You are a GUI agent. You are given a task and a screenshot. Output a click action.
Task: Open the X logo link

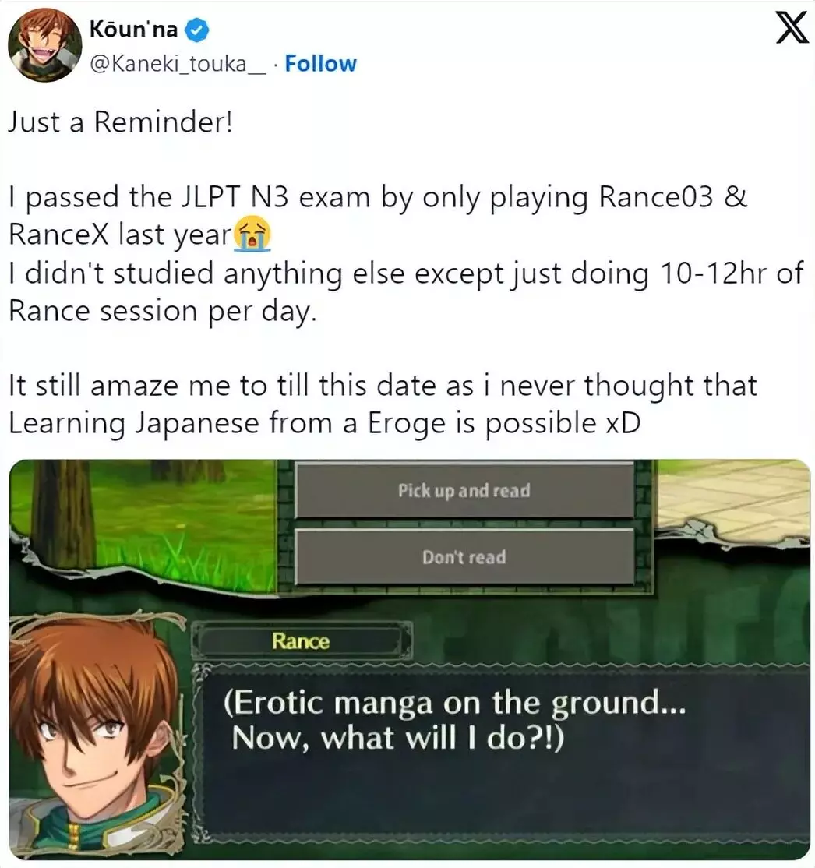(791, 27)
